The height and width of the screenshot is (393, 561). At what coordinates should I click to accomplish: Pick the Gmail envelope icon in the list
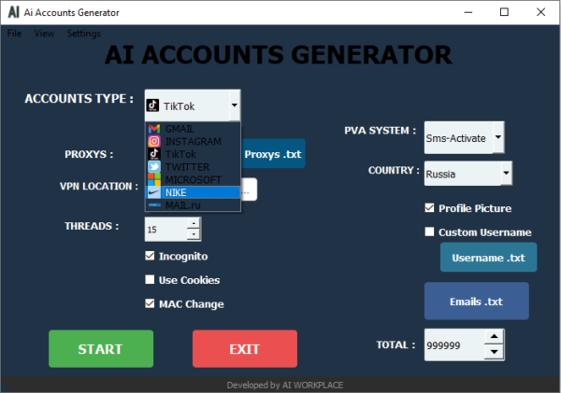tap(154, 129)
